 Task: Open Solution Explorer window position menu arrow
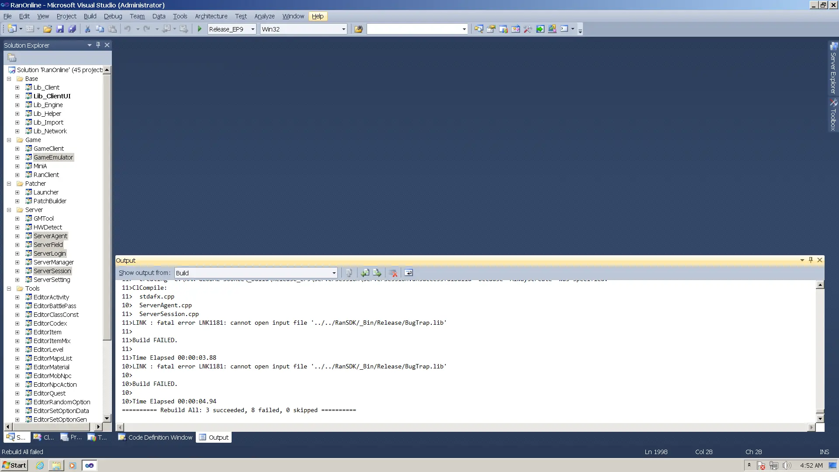pyautogui.click(x=89, y=45)
